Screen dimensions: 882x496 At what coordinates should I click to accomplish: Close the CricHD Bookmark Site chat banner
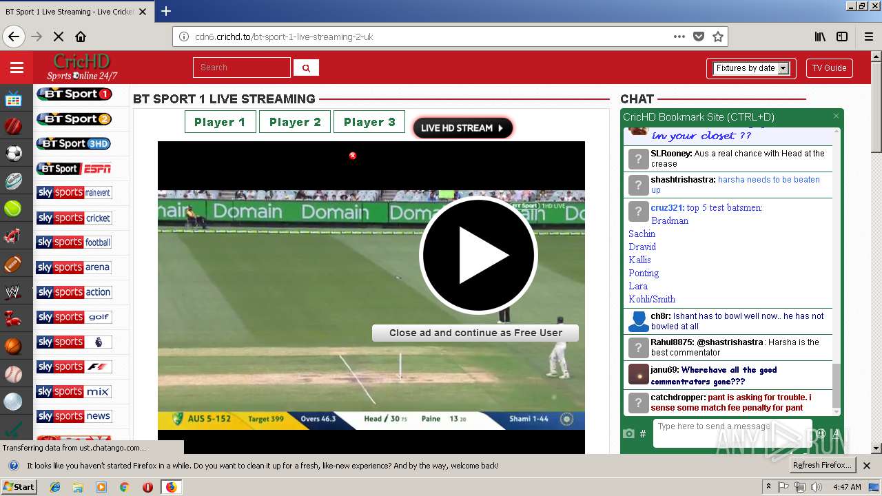[836, 116]
